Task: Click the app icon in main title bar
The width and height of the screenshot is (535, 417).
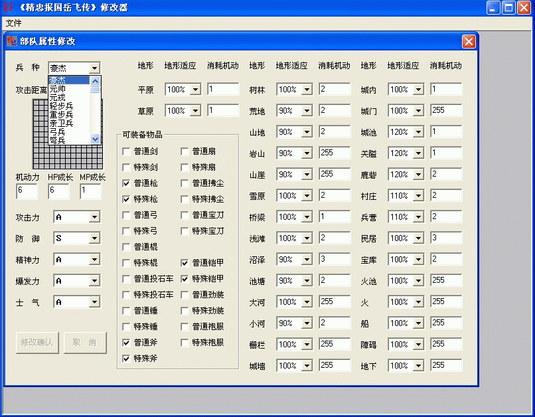Action: click(x=8, y=7)
